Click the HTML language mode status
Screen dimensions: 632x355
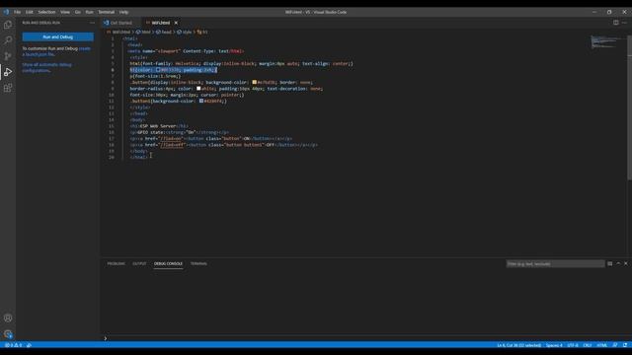(x=601, y=345)
